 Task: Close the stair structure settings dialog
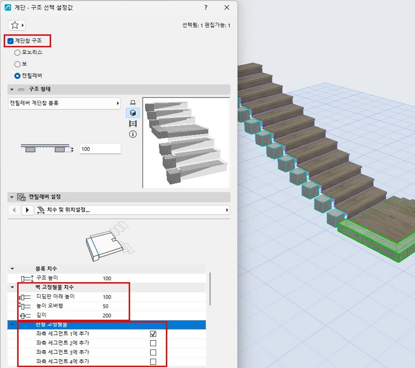(227, 7)
